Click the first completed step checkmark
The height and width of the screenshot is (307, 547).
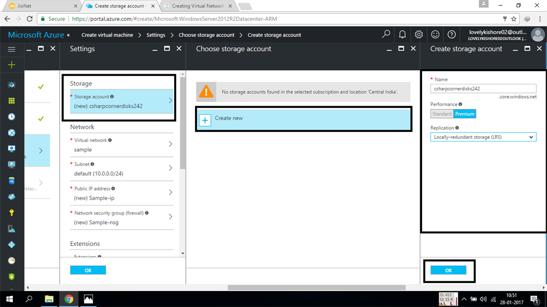point(41,86)
